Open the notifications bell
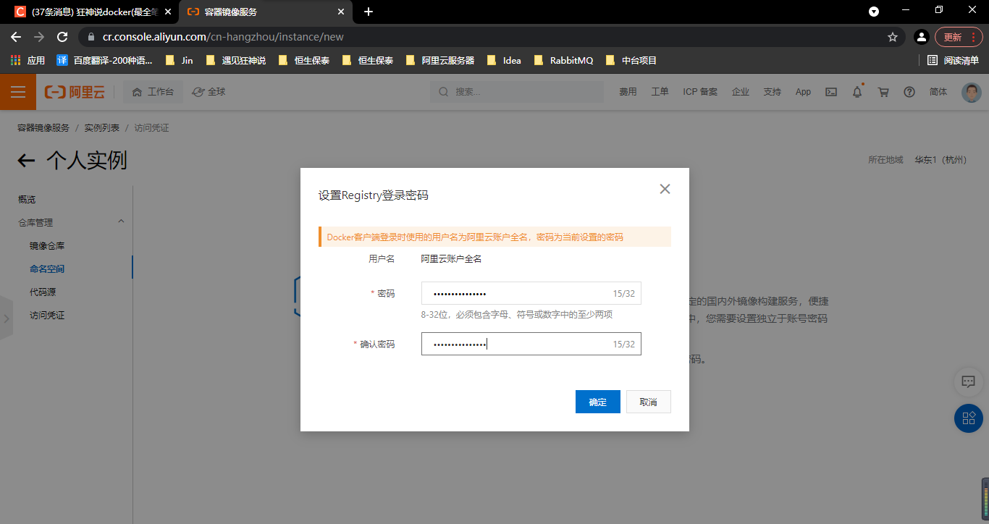The width and height of the screenshot is (989, 524). click(x=857, y=92)
